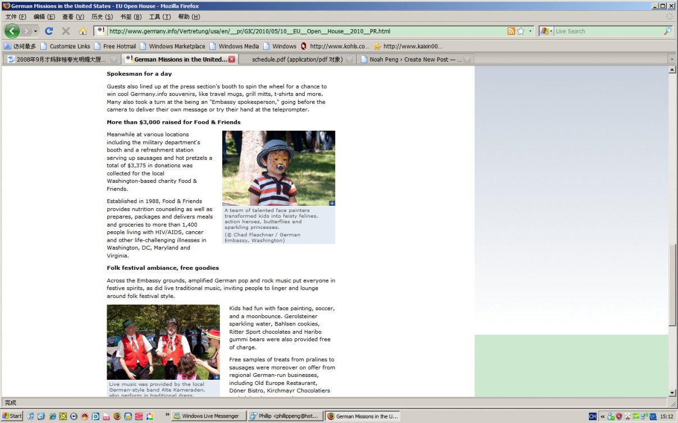Click the heading 'Spokesman for a day'
The height and width of the screenshot is (423, 678).
pyautogui.click(x=139, y=73)
